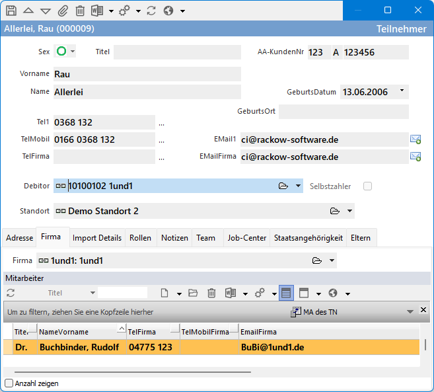
Task: Click the paperclip attachment icon
Action: (63, 11)
